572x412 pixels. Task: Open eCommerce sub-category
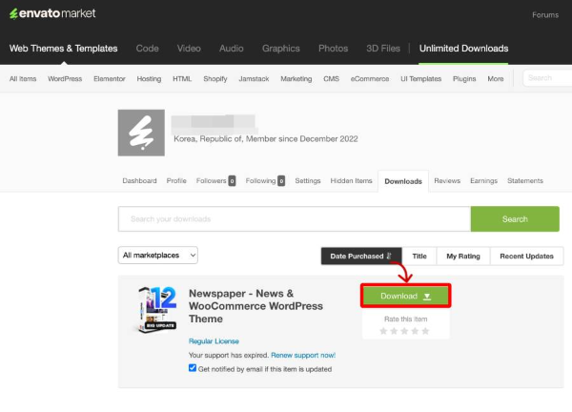click(370, 79)
